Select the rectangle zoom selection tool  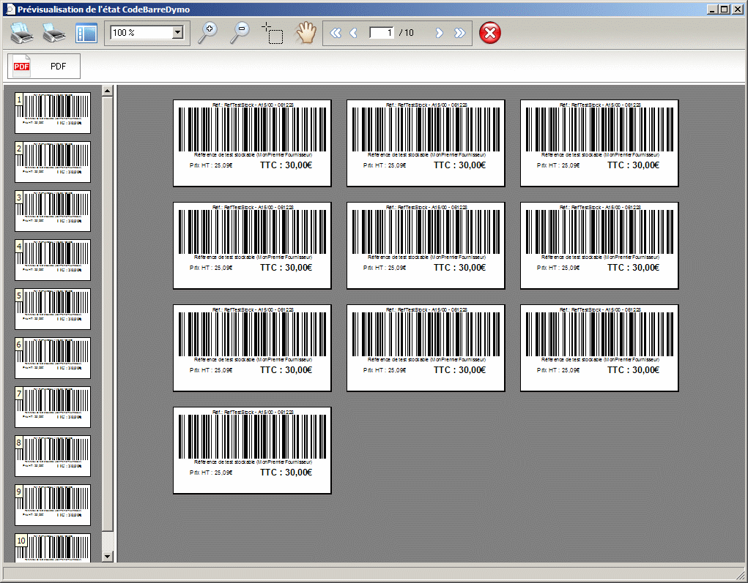(x=273, y=33)
